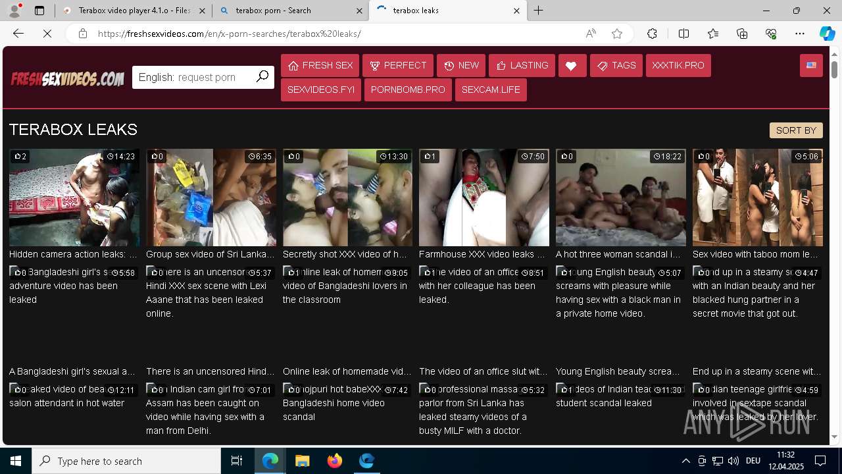The image size is (842, 474).
Task: Open the tab actions menu icon
Action: tap(39, 11)
